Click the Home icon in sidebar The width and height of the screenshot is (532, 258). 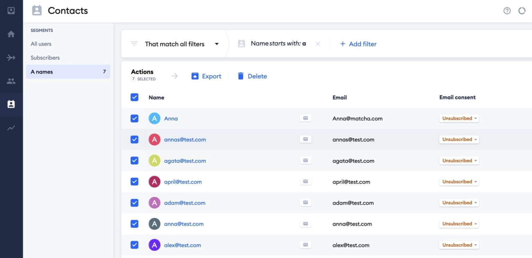[11, 34]
